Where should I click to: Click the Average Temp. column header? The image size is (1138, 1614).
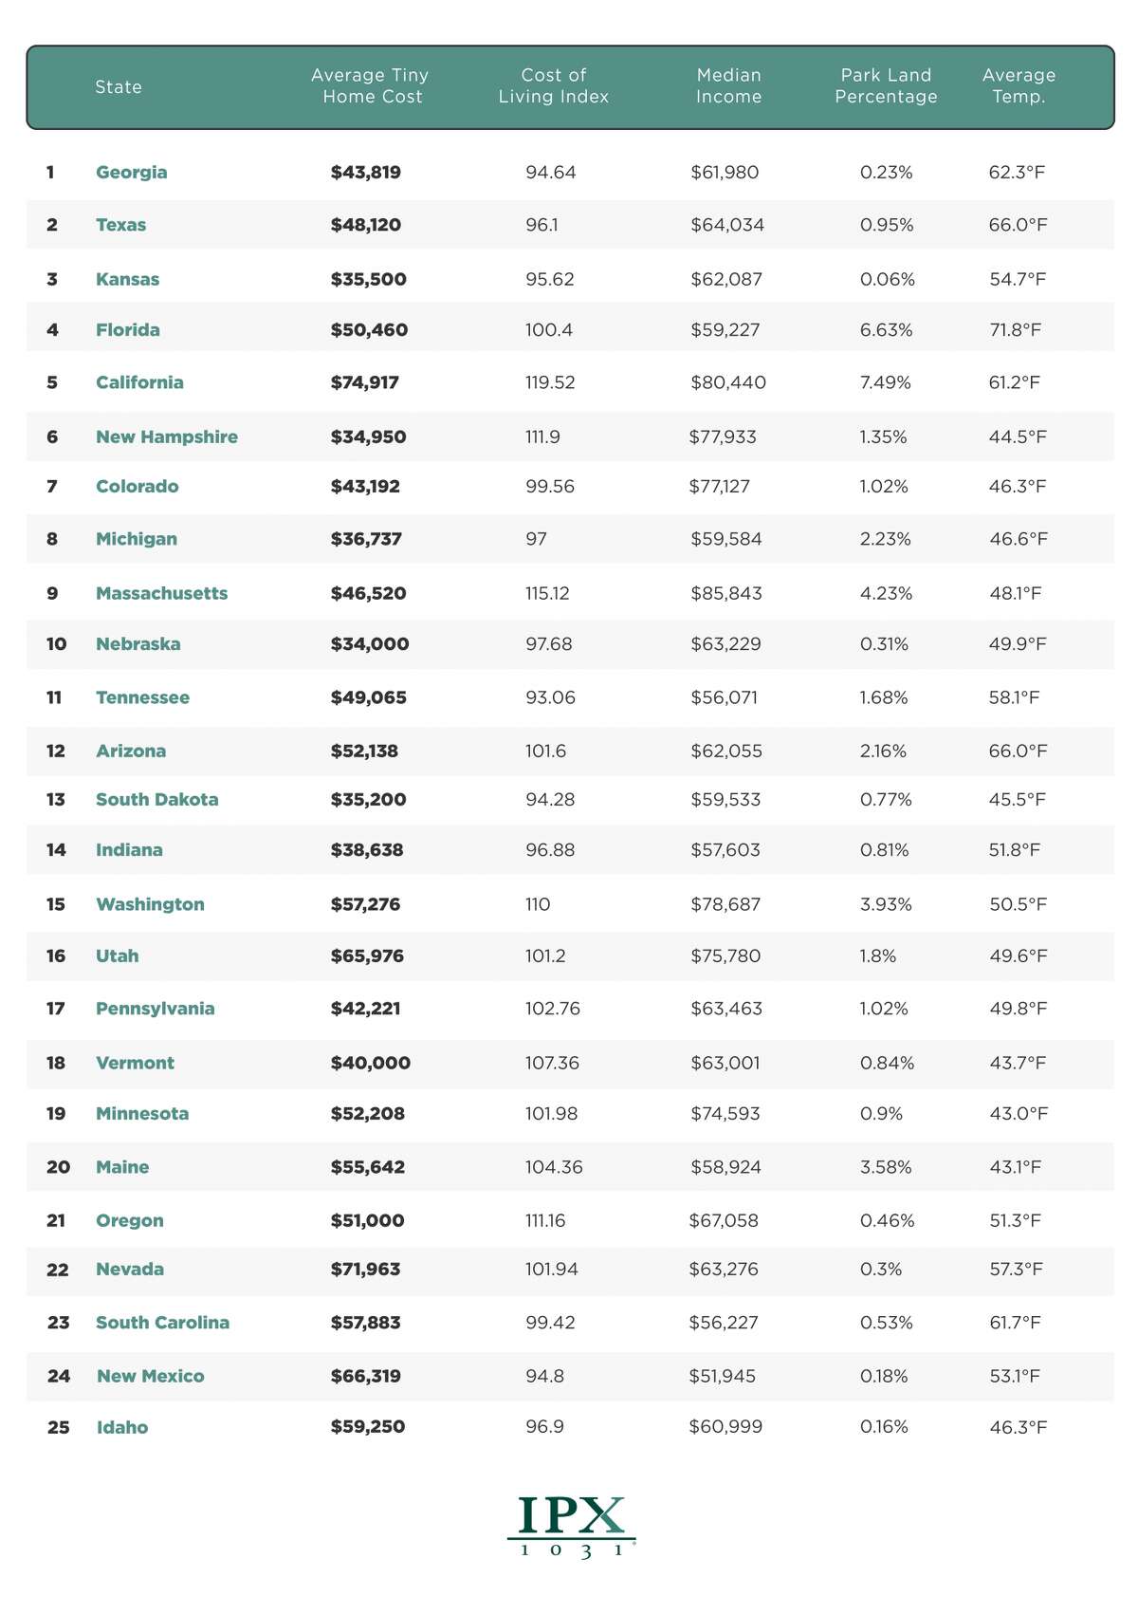click(1019, 85)
